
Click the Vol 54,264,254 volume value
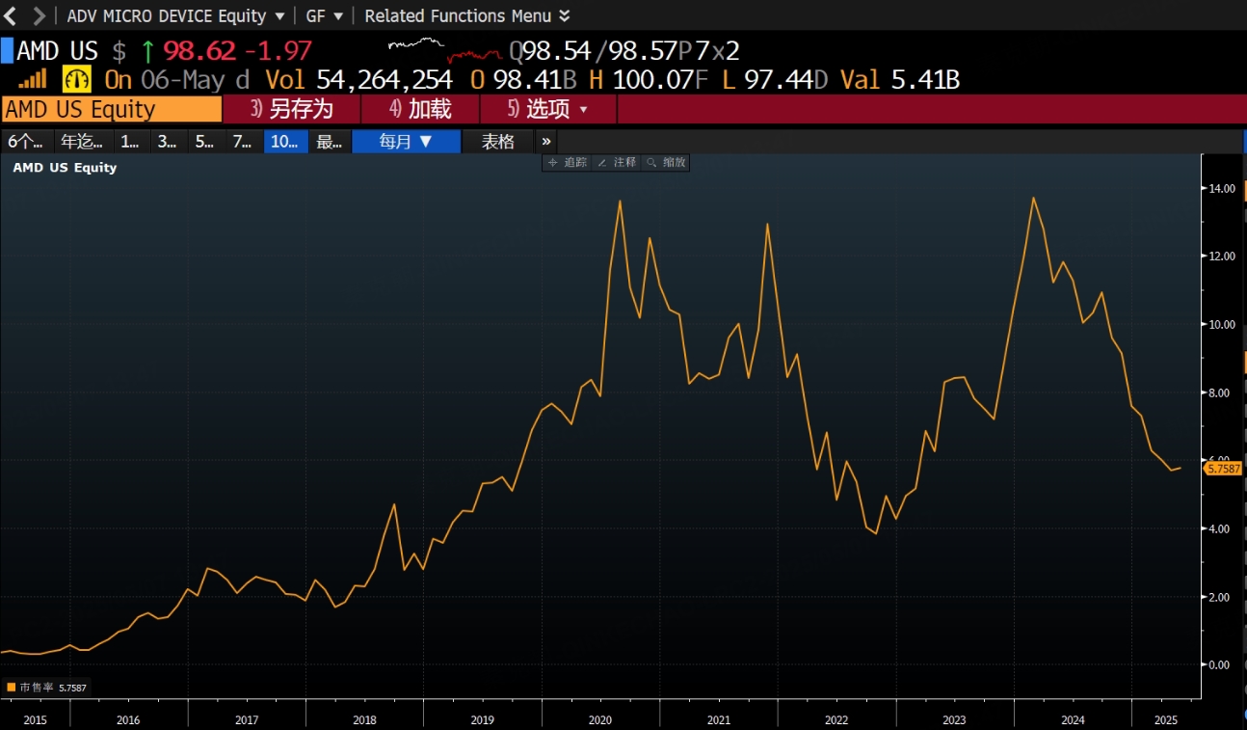tap(358, 79)
